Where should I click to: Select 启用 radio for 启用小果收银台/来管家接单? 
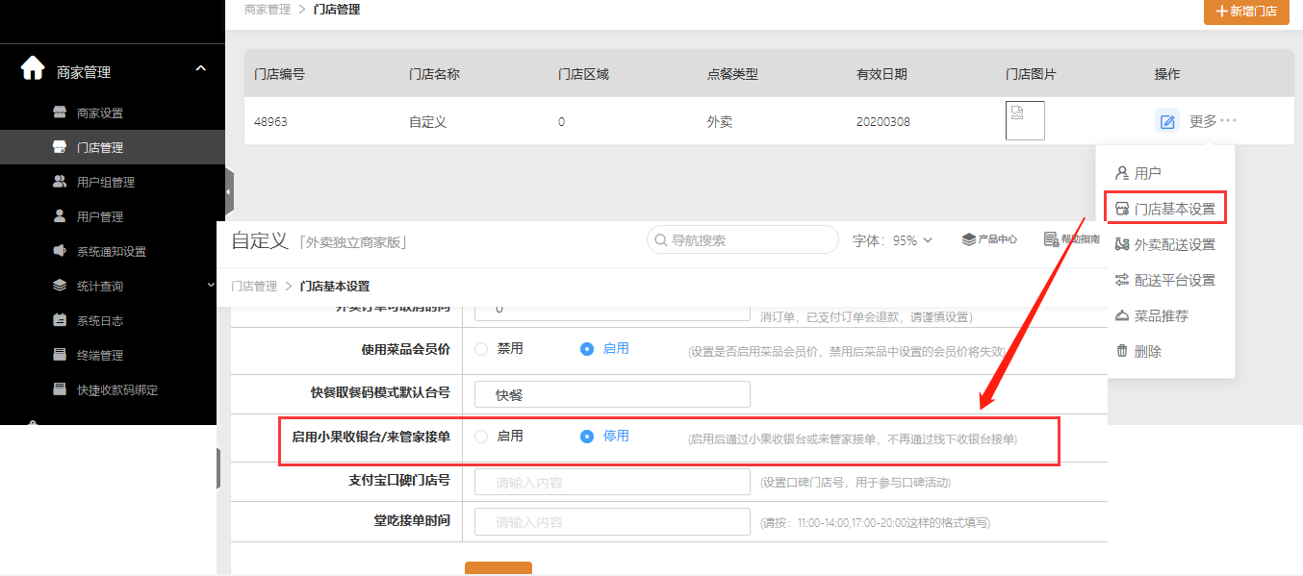[x=481, y=437]
